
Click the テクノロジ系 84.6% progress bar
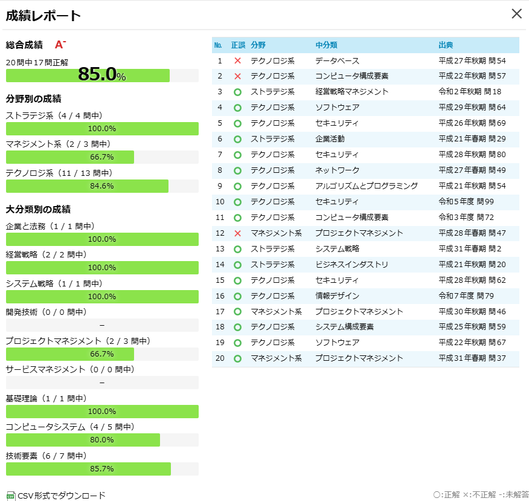[87, 186]
